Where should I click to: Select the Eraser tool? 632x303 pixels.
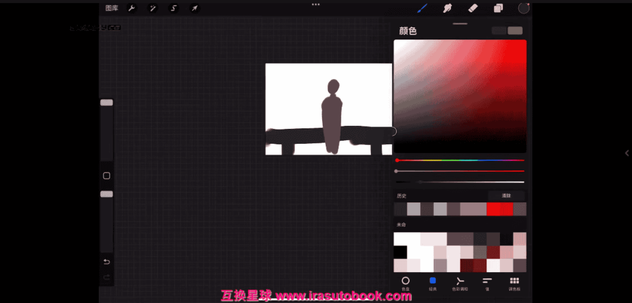[473, 8]
